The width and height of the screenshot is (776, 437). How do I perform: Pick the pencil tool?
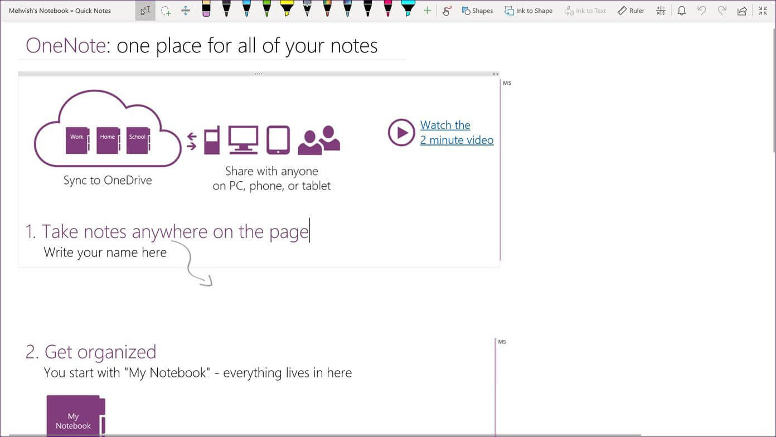pos(307,9)
